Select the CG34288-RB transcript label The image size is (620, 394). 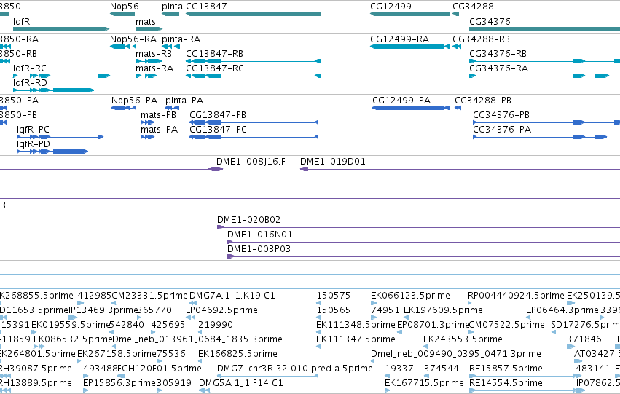coord(482,39)
